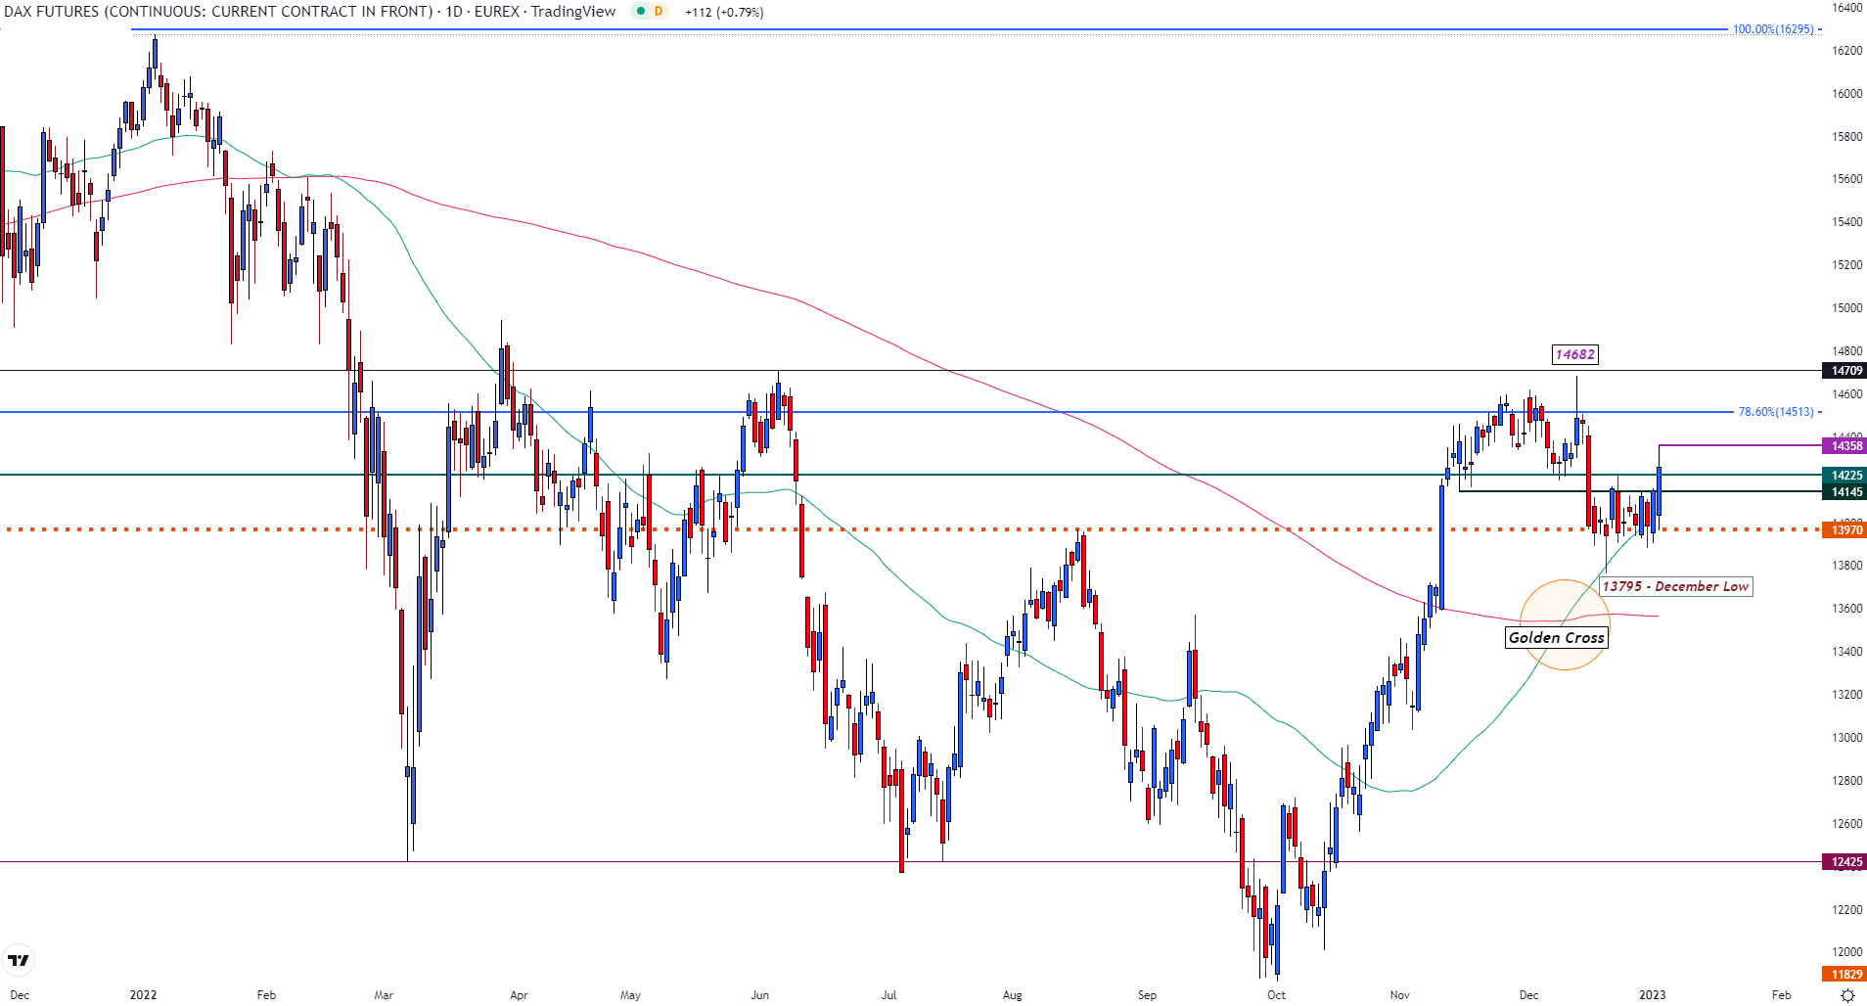Click the TradingView logo

pos(19,960)
